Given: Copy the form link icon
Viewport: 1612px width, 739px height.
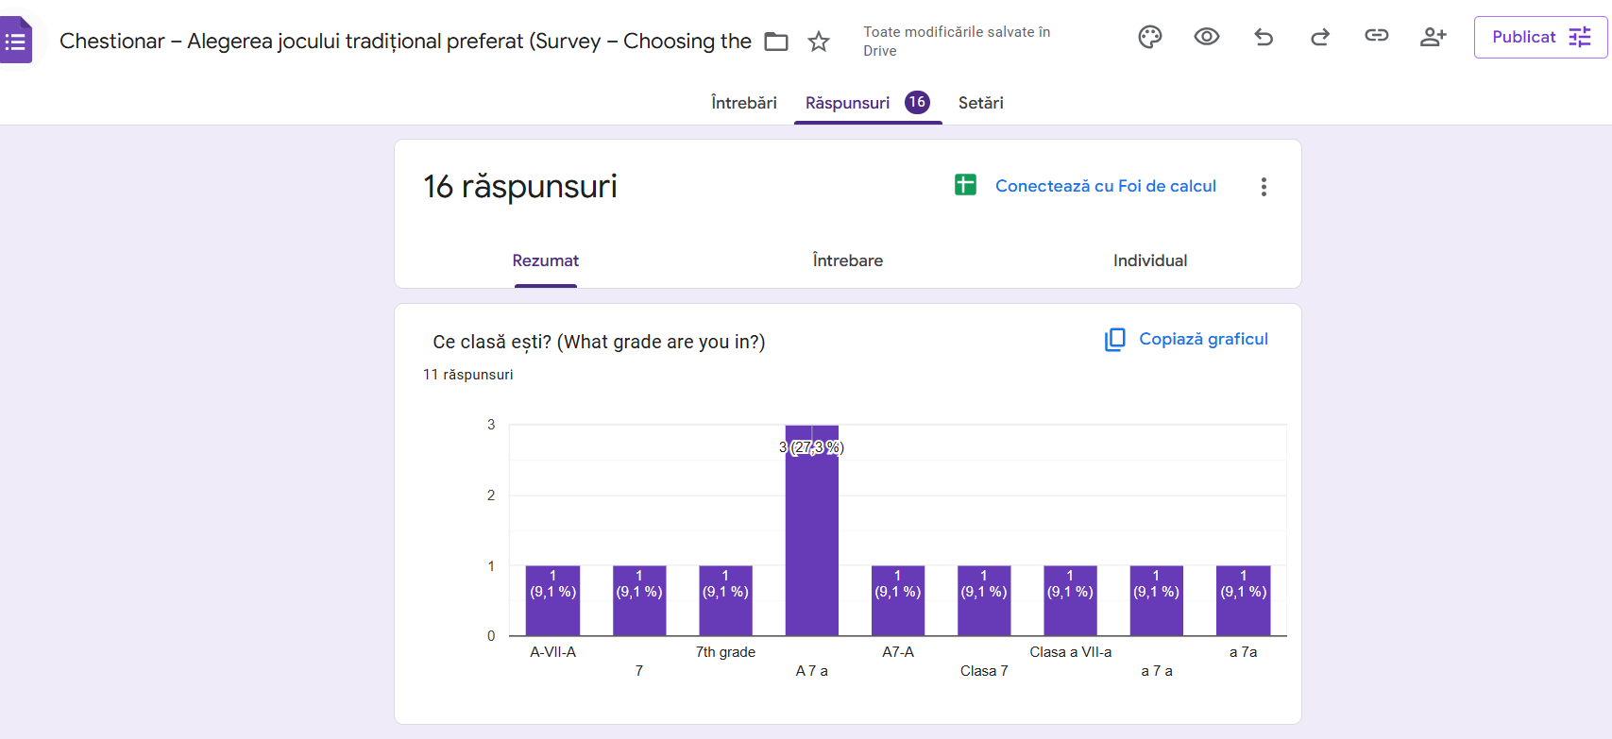Looking at the screenshot, I should [1376, 36].
